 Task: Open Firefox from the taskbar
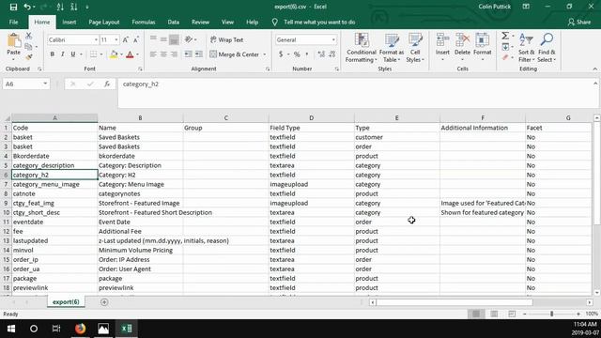[x=80, y=329]
